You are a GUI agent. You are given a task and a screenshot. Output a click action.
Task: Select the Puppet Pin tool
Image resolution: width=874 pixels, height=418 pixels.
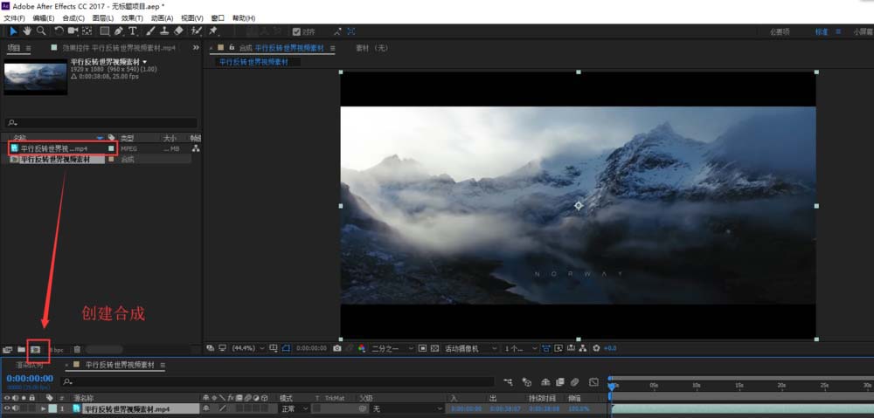(213, 31)
